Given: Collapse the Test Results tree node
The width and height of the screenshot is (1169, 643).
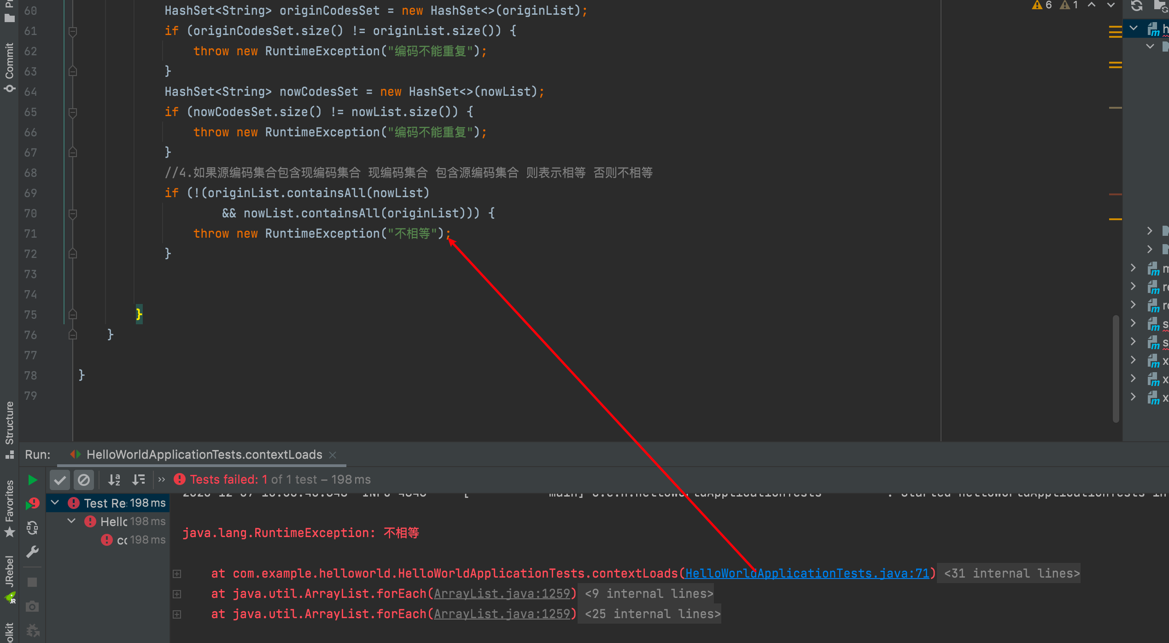Looking at the screenshot, I should tap(55, 503).
